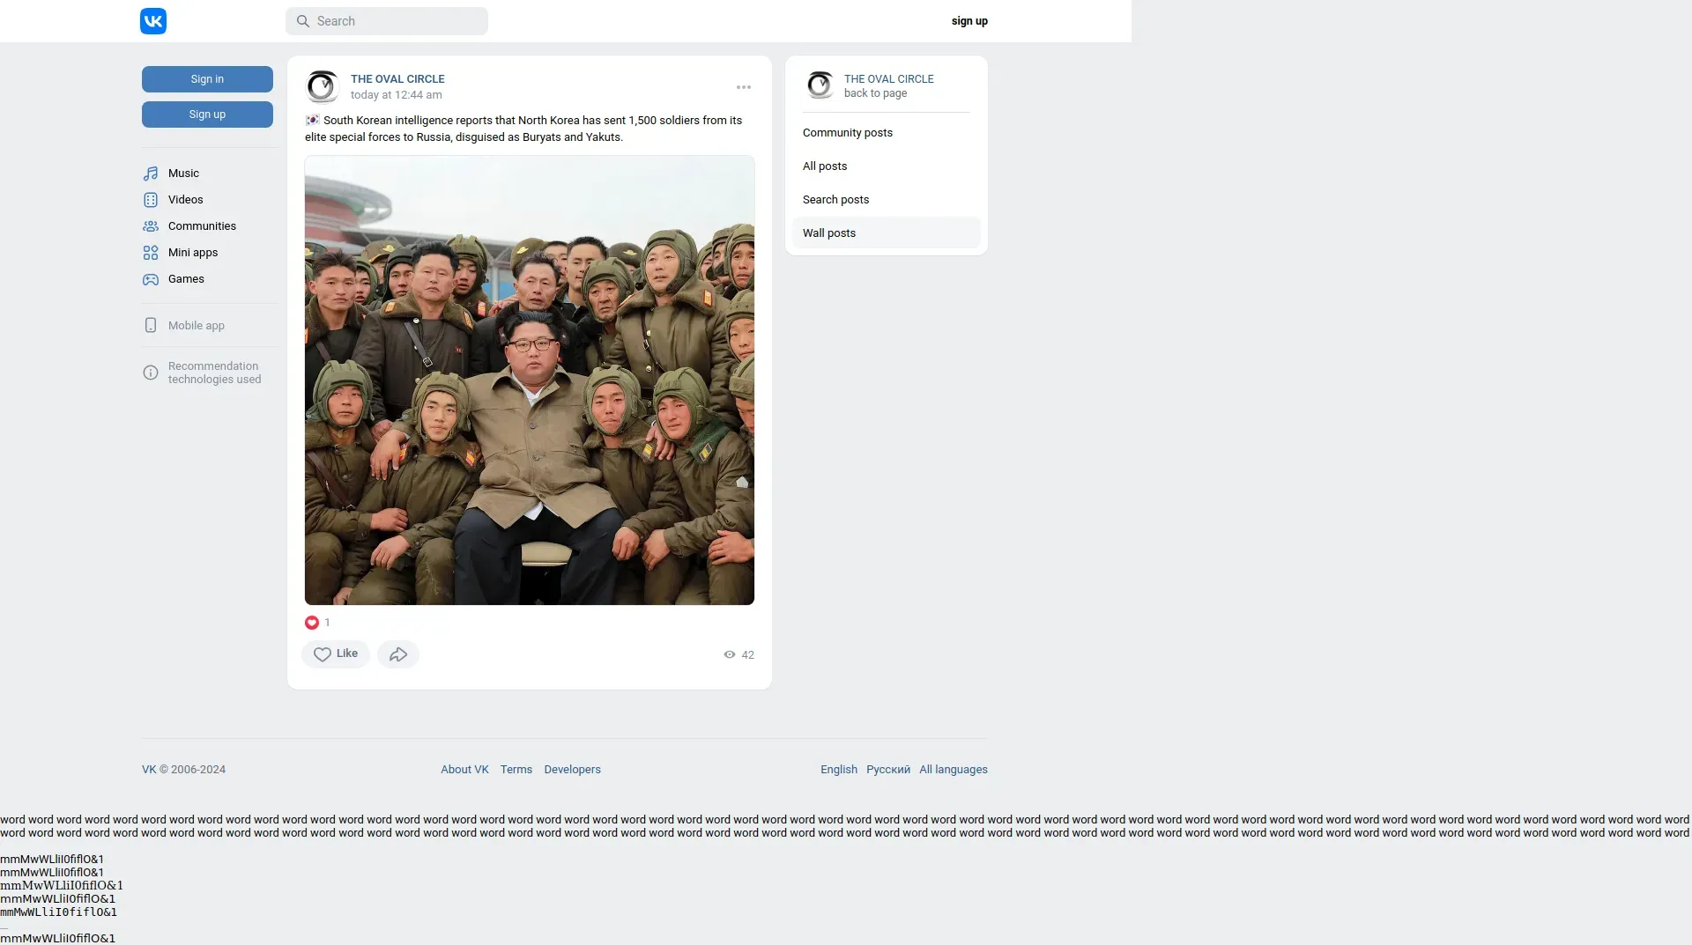
Task: Open the top-bar sign up link
Action: 969,21
